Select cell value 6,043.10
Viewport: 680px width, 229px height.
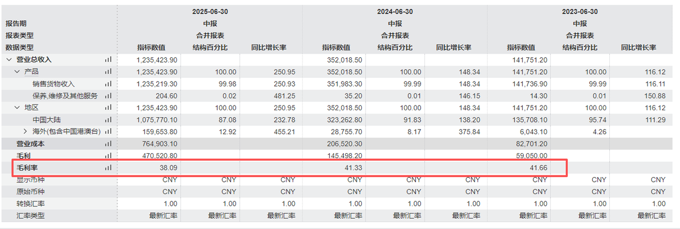click(x=534, y=131)
